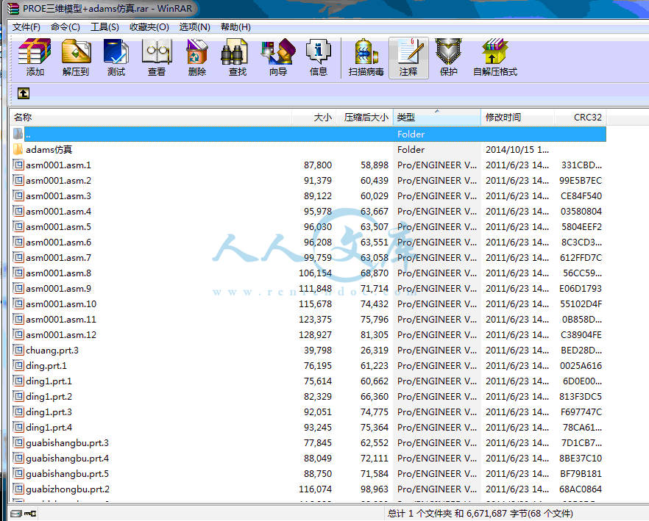
Task: Go up one folder level button
Action: click(x=24, y=93)
